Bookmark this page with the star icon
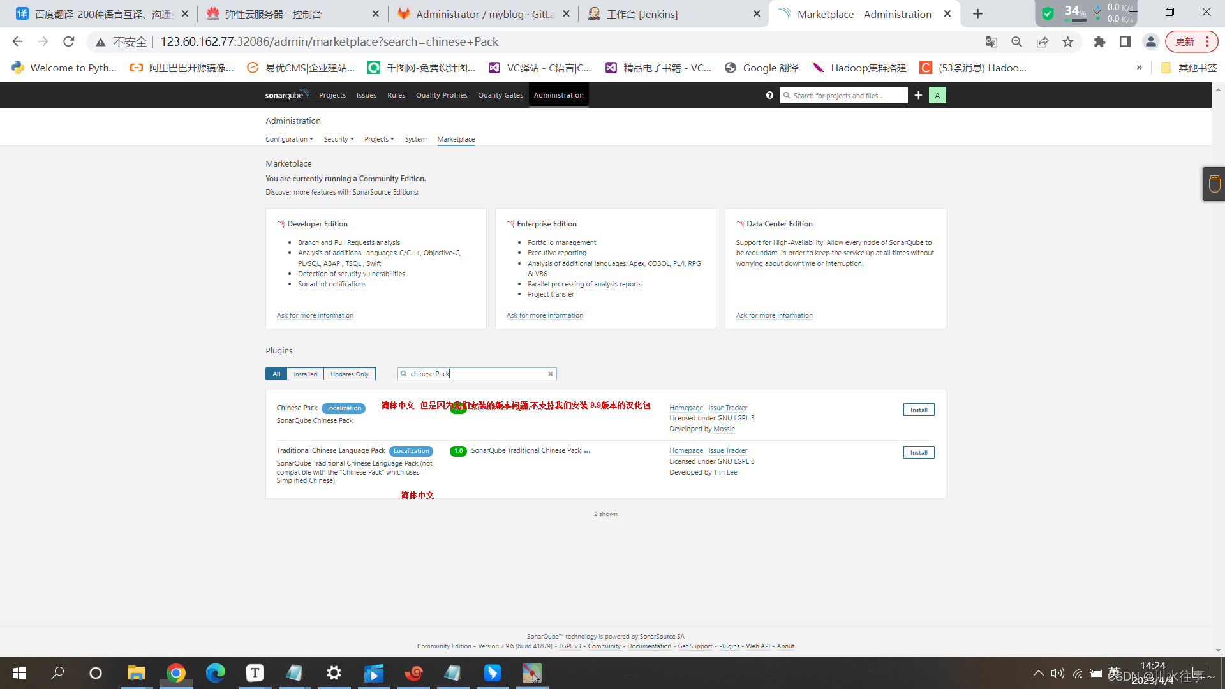The height and width of the screenshot is (689, 1225). point(1067,42)
